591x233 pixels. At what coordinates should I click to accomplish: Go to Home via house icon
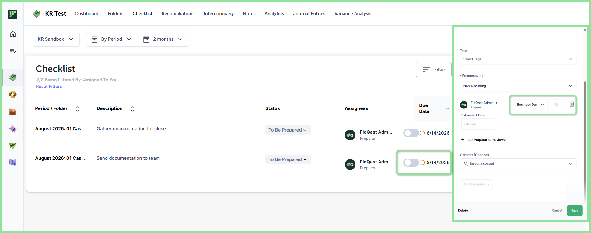(13, 34)
